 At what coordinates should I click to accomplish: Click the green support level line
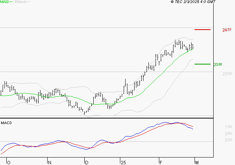[202, 64]
